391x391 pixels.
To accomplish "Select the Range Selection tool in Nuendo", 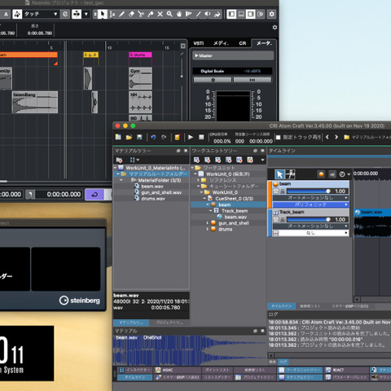I will [x=112, y=14].
